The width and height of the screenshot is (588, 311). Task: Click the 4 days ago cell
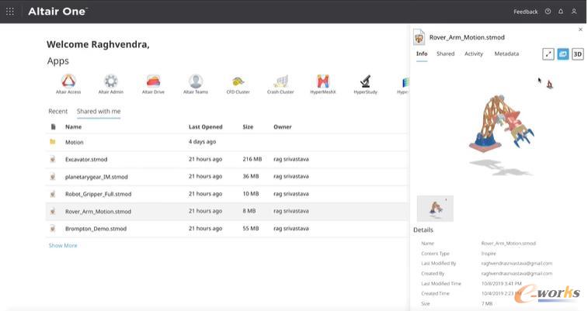tap(202, 142)
